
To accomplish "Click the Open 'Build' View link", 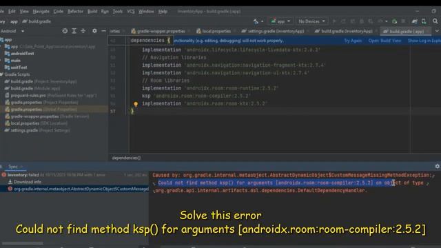I will pos(384,41).
